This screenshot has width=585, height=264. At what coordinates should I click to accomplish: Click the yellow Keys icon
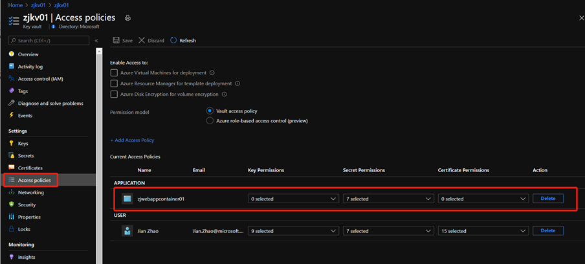pyautogui.click(x=11, y=143)
